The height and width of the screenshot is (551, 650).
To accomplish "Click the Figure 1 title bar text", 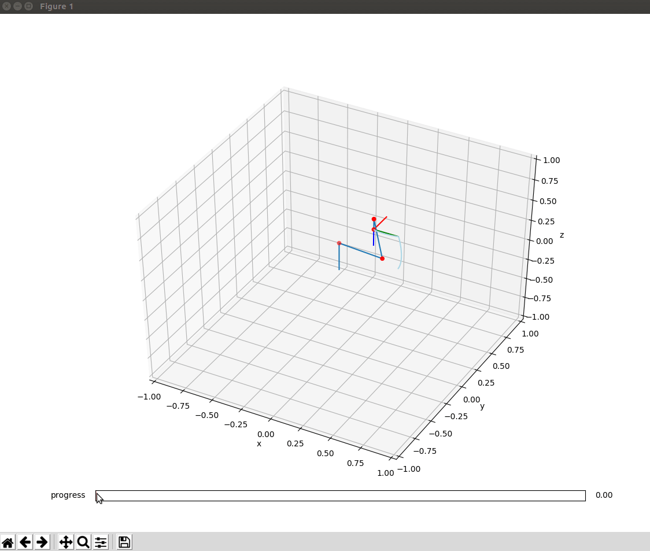I will pos(56,7).
